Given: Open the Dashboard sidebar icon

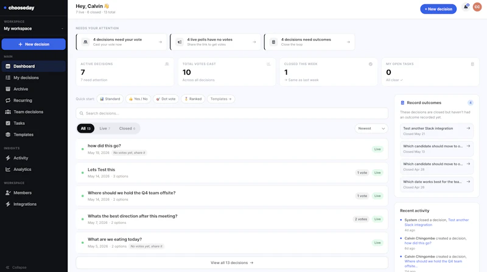Looking at the screenshot, I should pos(8,66).
